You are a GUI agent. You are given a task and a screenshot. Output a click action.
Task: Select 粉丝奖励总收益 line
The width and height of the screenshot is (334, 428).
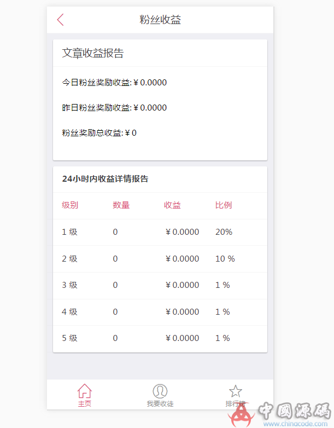point(99,133)
